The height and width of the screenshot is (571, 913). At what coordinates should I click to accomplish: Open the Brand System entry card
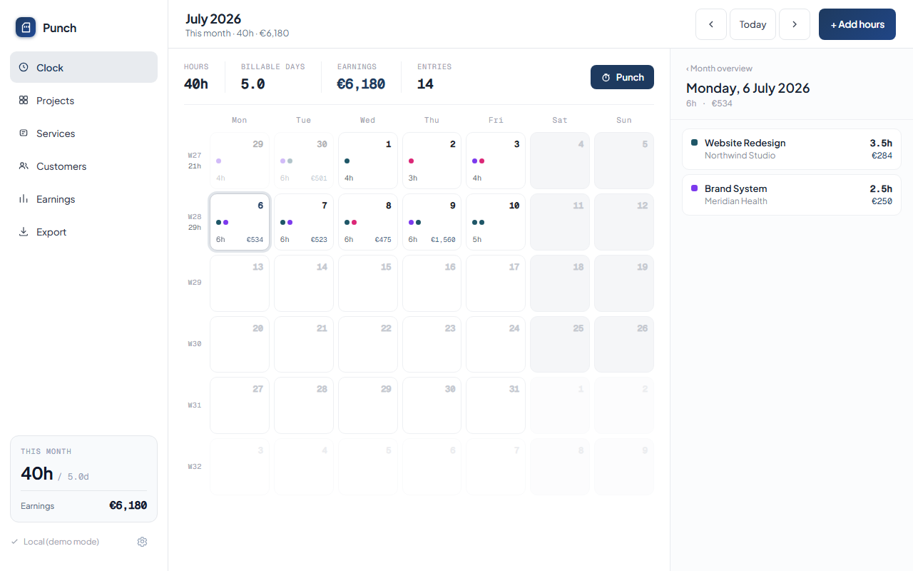click(x=792, y=195)
